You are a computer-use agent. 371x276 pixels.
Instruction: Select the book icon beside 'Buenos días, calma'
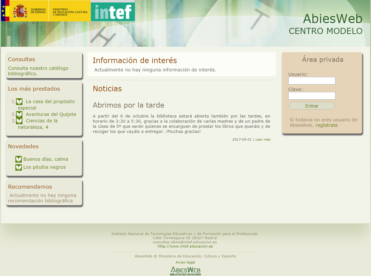[x=18, y=159]
